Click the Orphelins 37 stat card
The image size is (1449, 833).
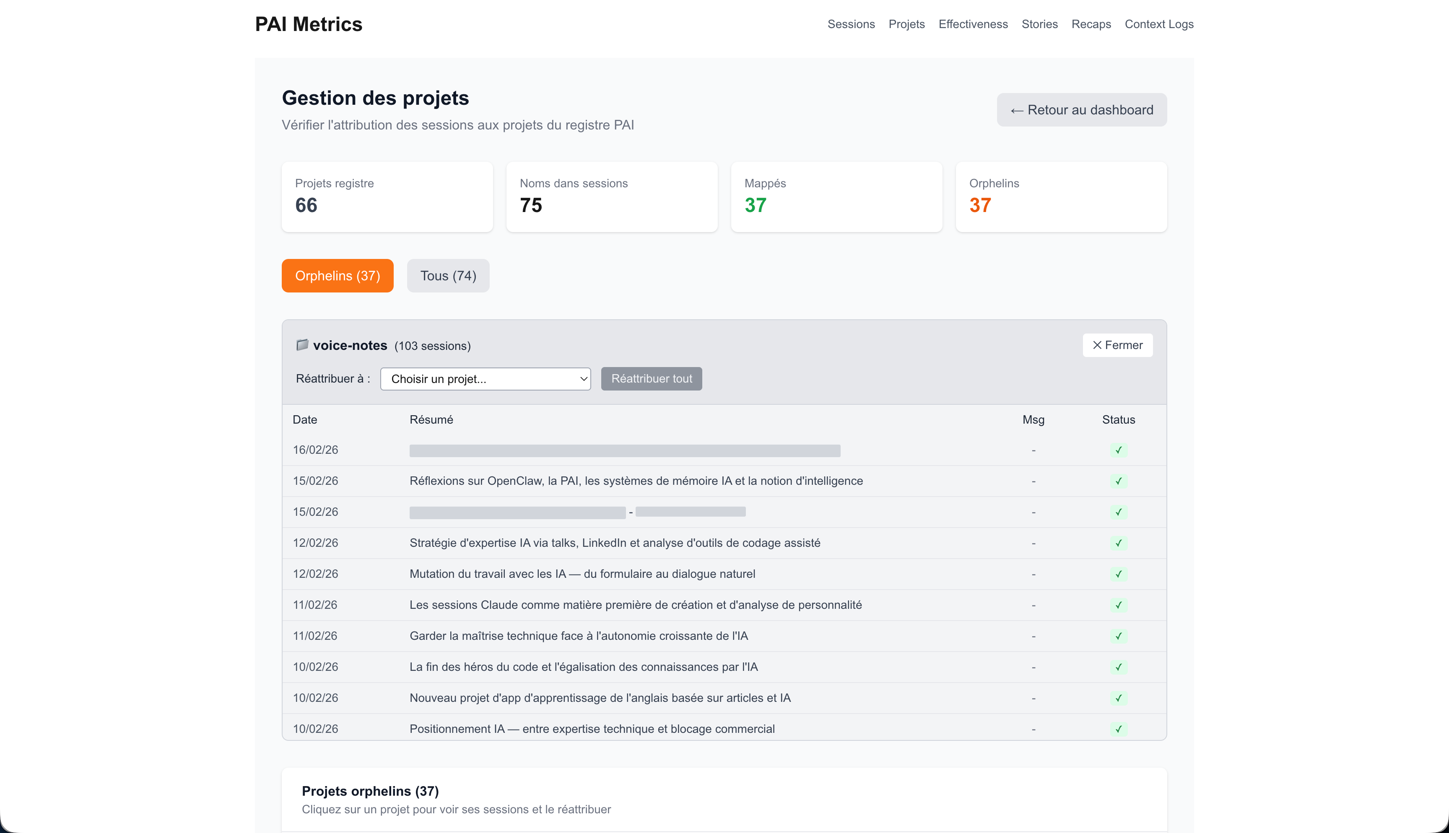[1061, 197]
